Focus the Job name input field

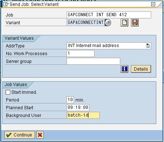pos(109,15)
